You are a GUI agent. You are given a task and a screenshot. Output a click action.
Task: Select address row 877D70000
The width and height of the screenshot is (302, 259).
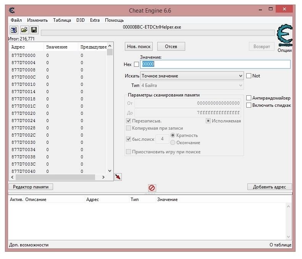point(58,55)
